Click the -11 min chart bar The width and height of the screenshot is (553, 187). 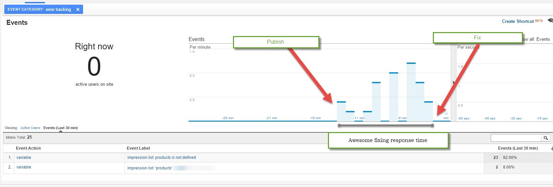pyautogui.click(x=359, y=121)
